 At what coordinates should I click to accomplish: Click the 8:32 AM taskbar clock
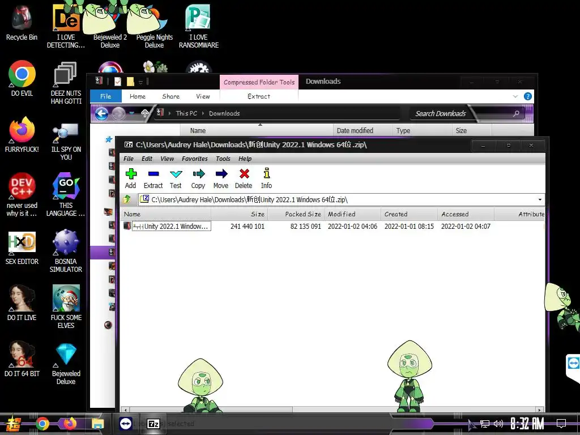(527, 424)
